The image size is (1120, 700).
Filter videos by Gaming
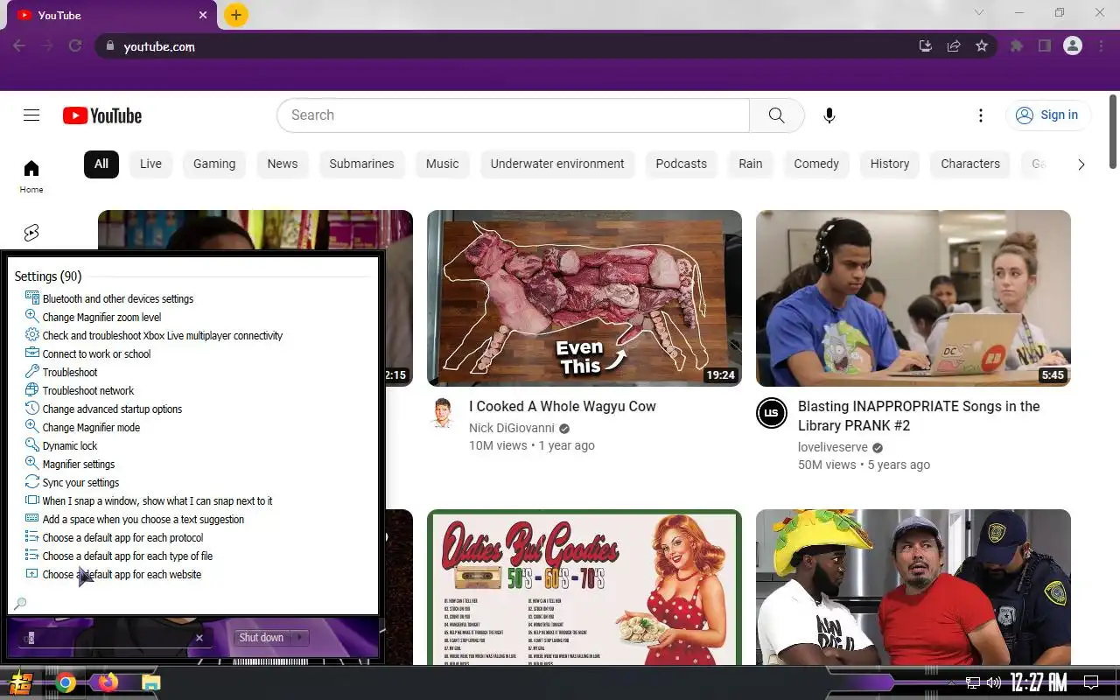point(214,164)
